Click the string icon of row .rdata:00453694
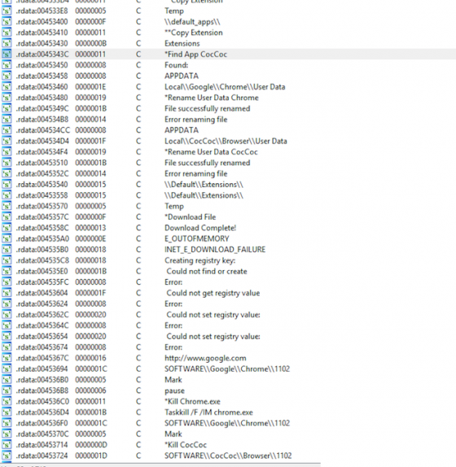The image size is (456, 467). pos(7,369)
